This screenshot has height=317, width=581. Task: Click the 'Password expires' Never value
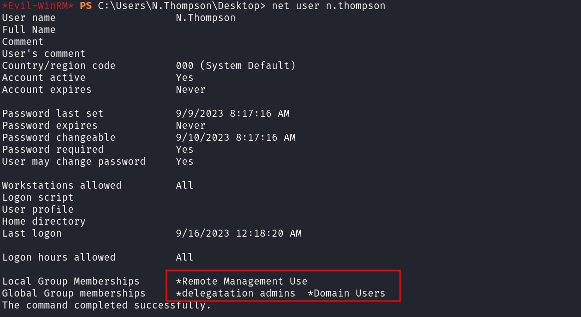click(190, 126)
